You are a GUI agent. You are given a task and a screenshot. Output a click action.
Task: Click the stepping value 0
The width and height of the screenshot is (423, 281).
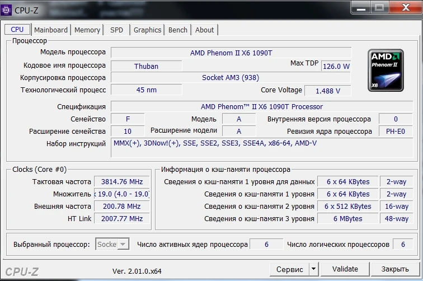click(396, 119)
